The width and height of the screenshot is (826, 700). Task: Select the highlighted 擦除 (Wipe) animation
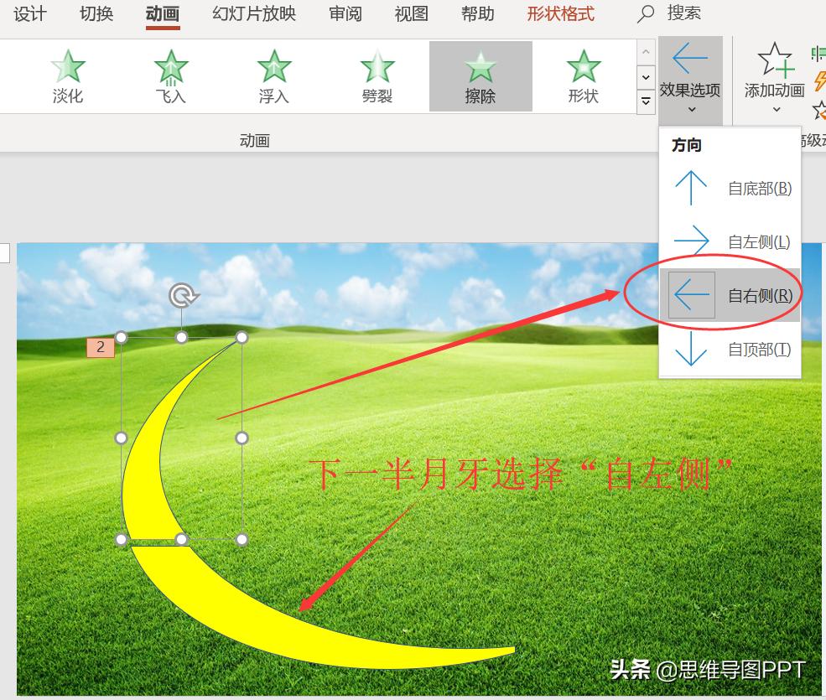tap(481, 75)
